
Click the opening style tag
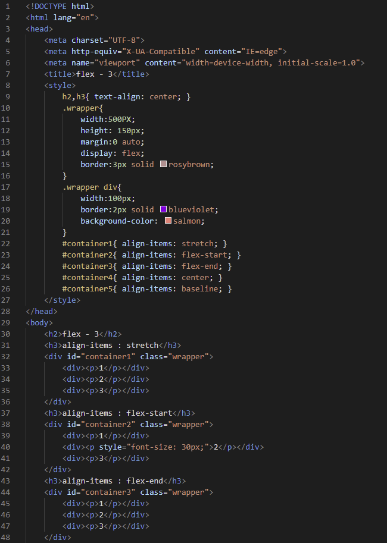coord(60,85)
